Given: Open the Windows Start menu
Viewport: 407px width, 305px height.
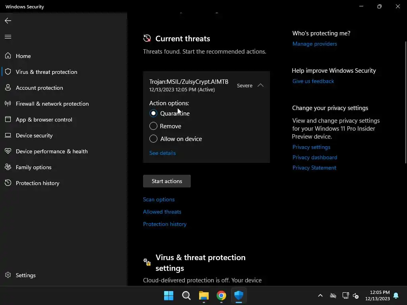Looking at the screenshot, I should (169, 295).
